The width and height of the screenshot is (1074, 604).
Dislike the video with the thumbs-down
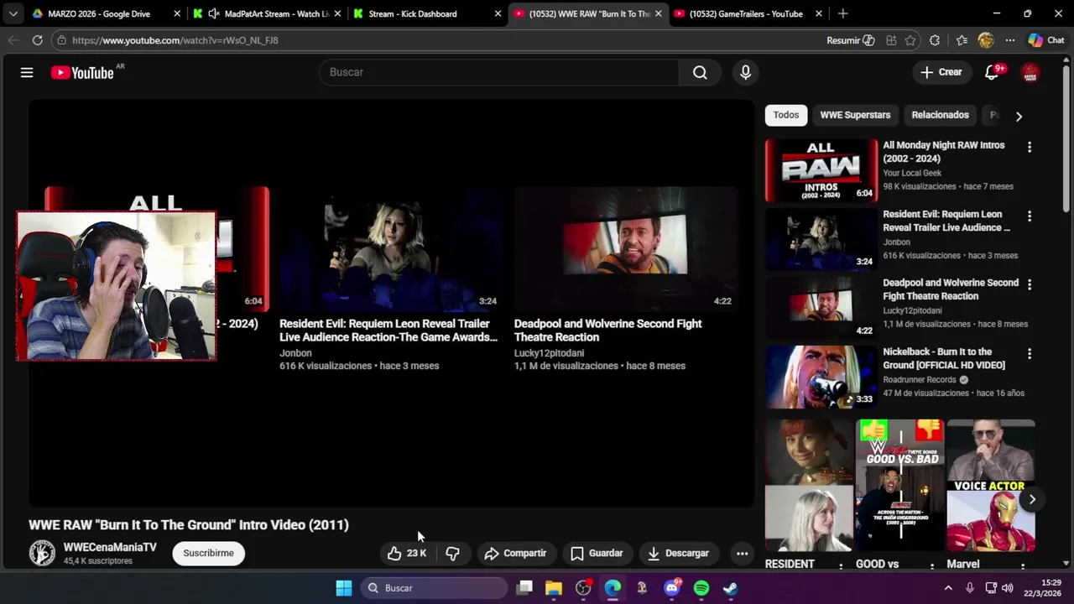(x=452, y=553)
